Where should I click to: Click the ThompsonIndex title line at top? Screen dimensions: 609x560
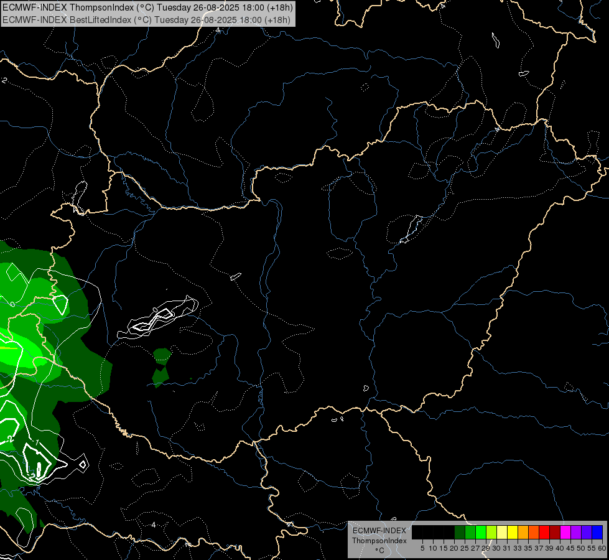[147, 7]
